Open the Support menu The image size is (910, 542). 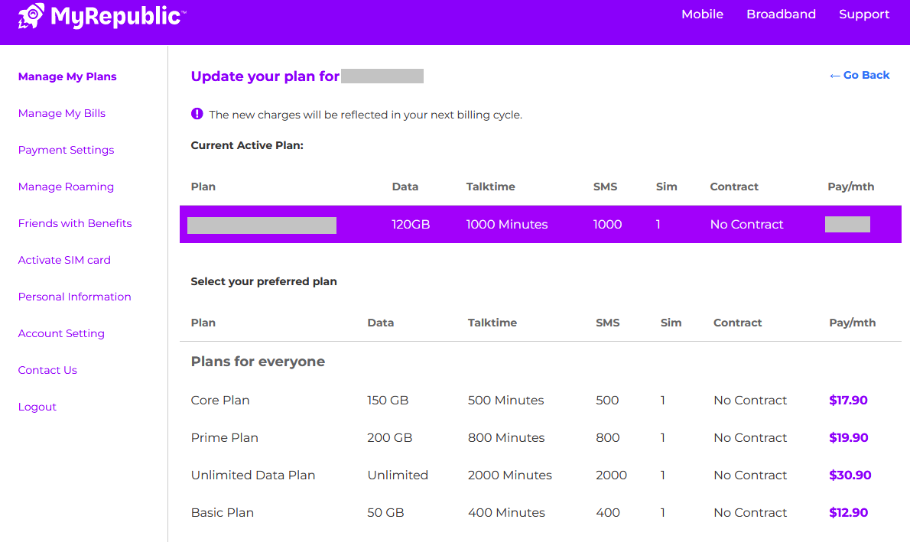[x=864, y=15]
